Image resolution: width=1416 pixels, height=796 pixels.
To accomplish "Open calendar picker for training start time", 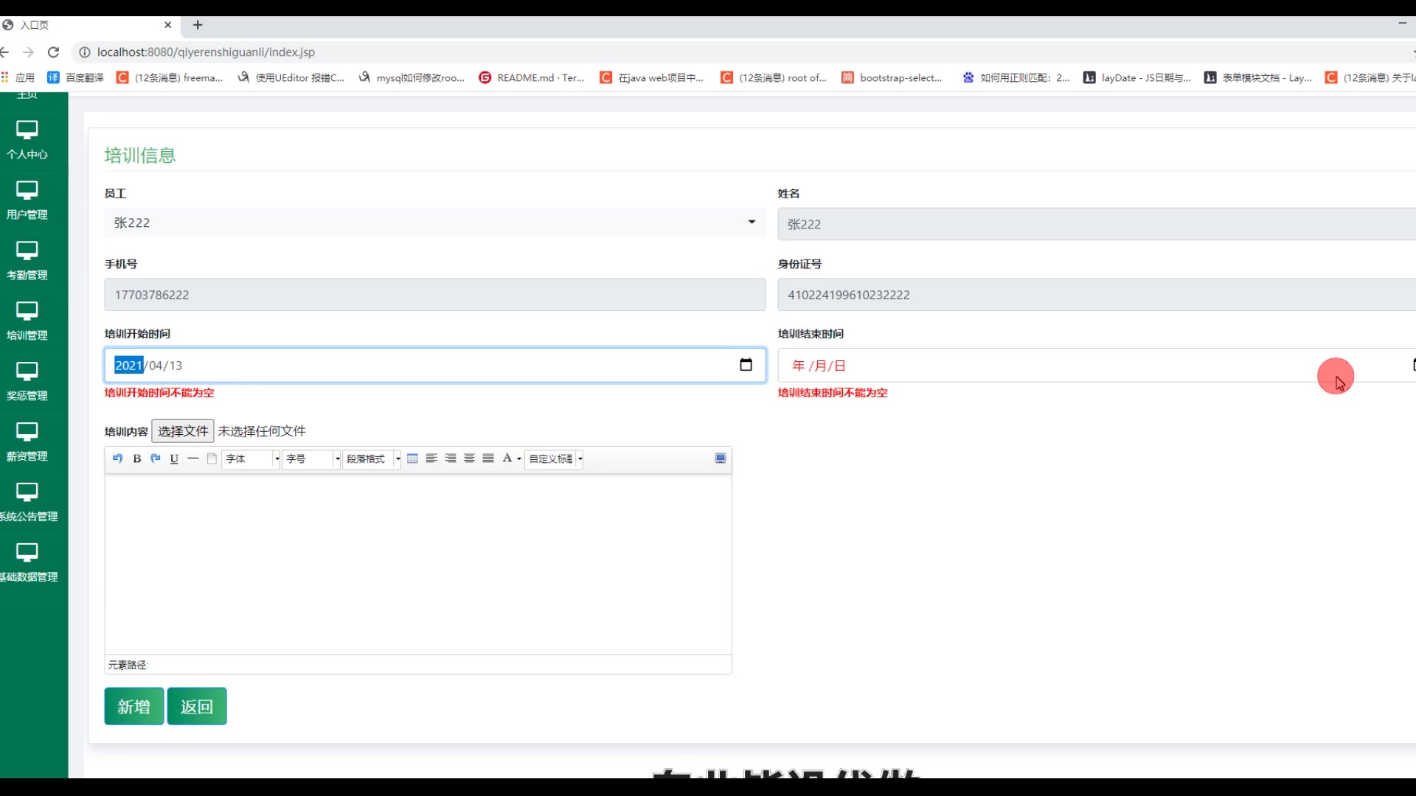I will (x=746, y=365).
